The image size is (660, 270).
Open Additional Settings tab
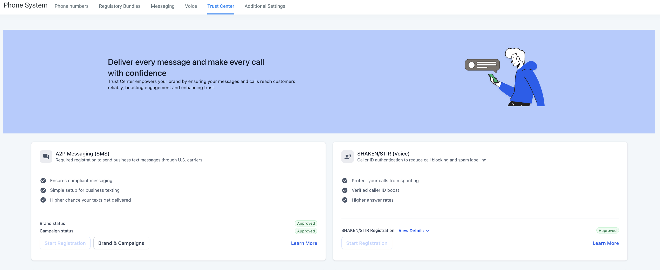(265, 6)
